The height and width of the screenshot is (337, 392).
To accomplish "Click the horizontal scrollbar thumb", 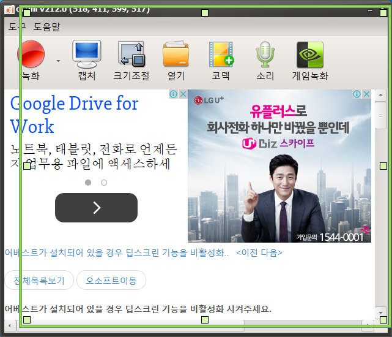I will [x=130, y=326].
